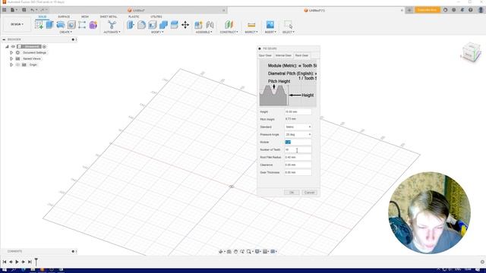Screen dimensions: 486x273
Task: Add a new document tab with plus
Action: click(x=409, y=10)
